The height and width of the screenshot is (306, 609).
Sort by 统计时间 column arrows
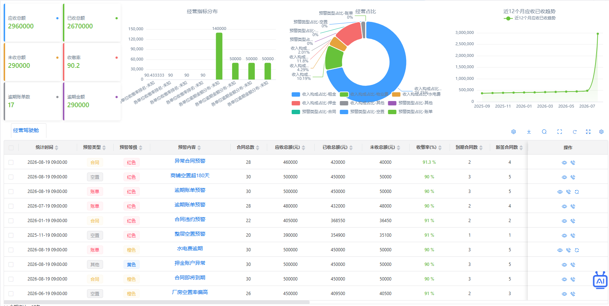click(x=56, y=148)
